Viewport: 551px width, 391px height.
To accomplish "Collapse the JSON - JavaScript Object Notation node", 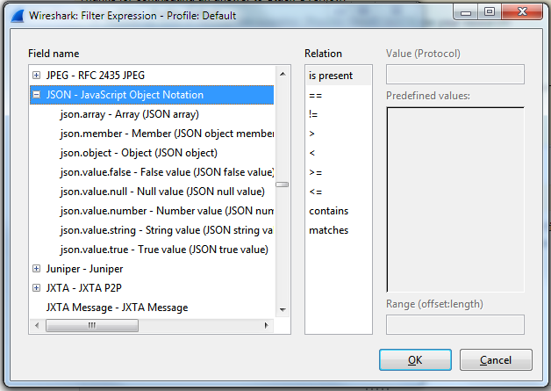I will click(x=36, y=94).
